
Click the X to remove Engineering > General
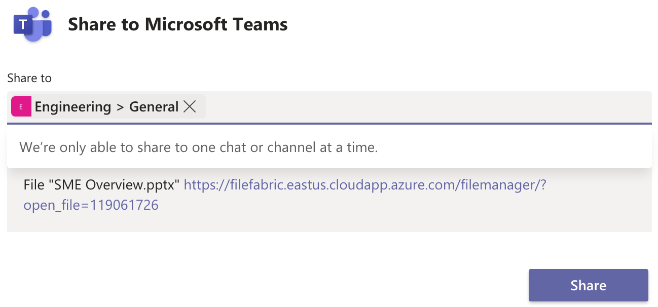(x=190, y=106)
